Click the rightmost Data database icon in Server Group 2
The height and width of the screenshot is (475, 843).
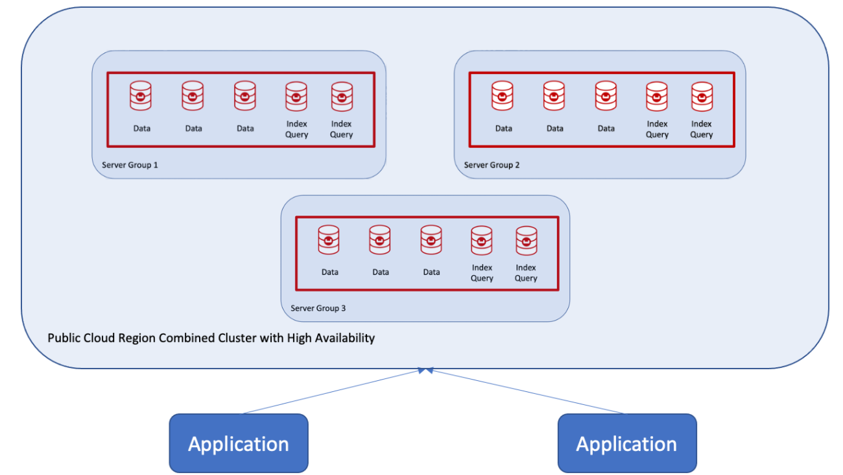[x=606, y=96]
